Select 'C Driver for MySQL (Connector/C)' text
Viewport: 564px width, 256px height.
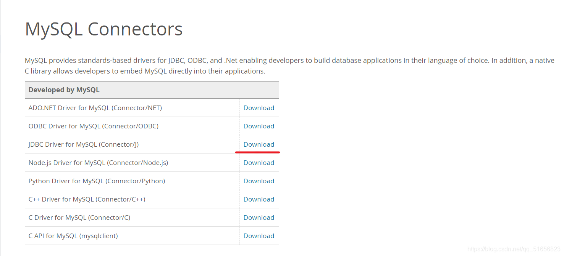(x=79, y=218)
